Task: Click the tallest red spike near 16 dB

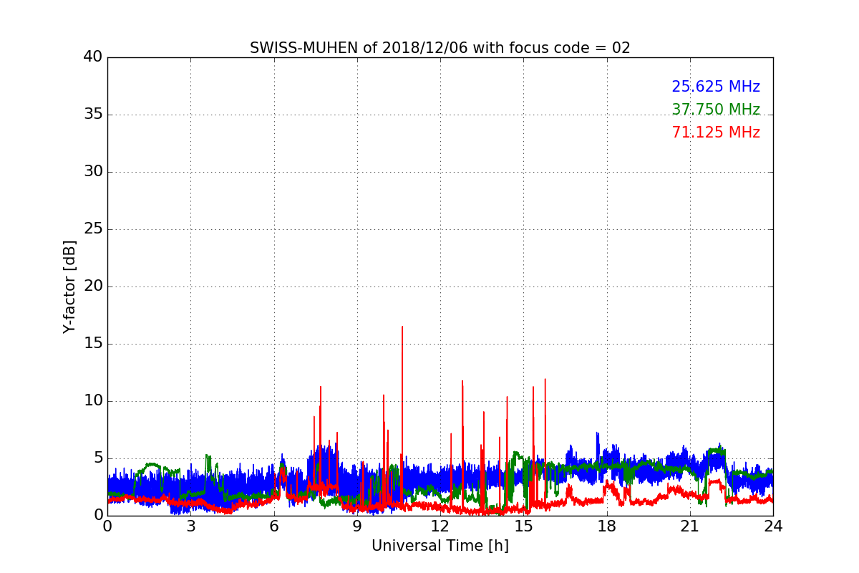Action: pos(402,415)
